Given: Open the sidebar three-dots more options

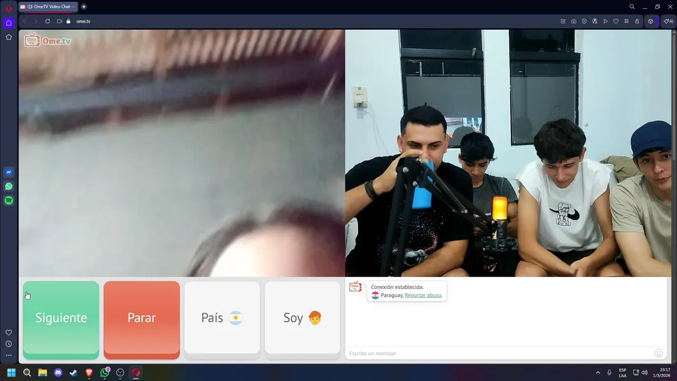Looking at the screenshot, I should tap(8, 356).
